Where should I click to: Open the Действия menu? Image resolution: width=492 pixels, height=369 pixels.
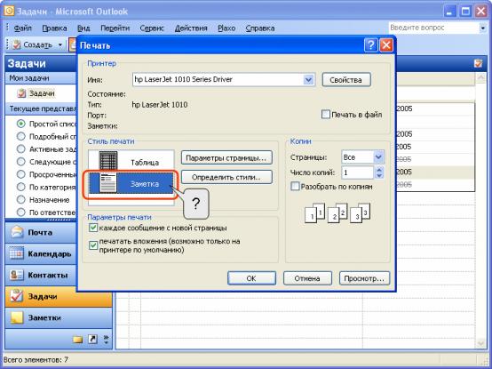tap(191, 28)
